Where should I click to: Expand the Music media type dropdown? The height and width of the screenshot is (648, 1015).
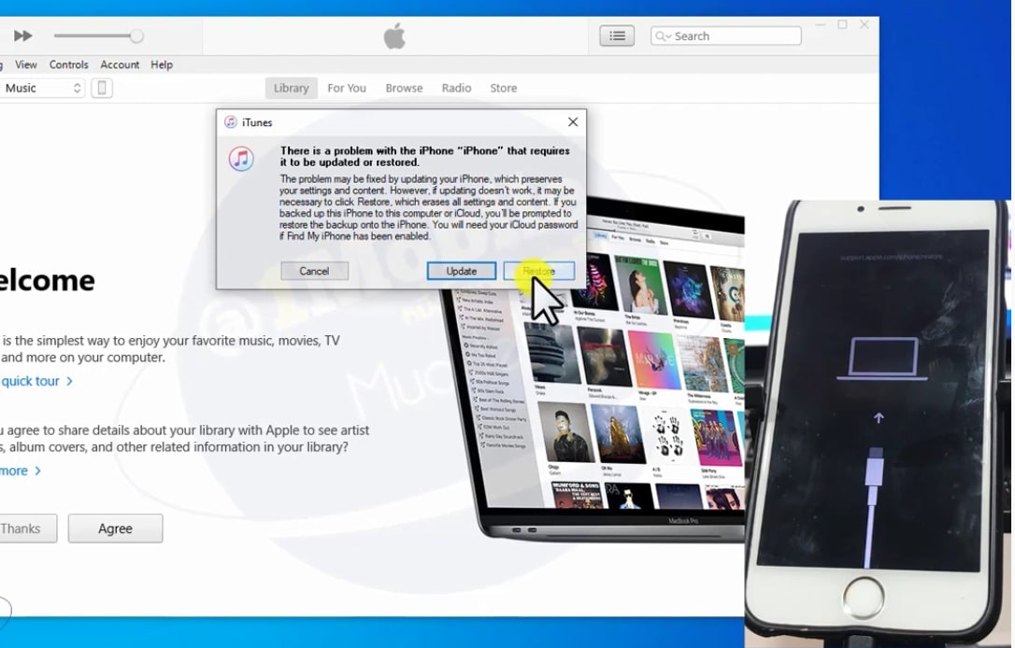click(x=42, y=88)
